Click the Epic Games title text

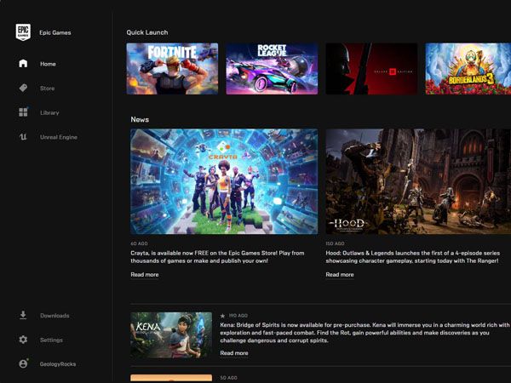[55, 32]
